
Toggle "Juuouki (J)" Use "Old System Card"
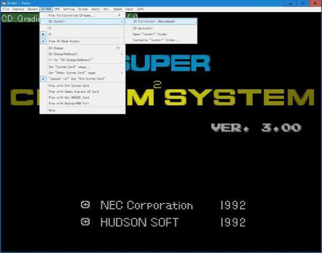pos(83,79)
